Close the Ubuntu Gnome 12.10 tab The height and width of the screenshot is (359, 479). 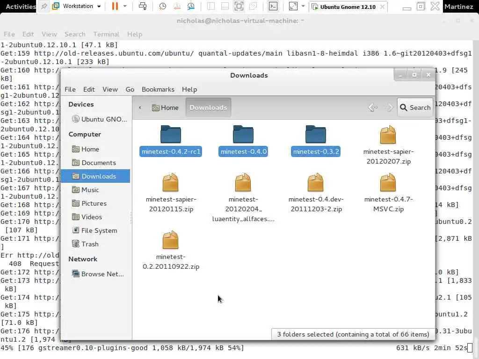382,7
